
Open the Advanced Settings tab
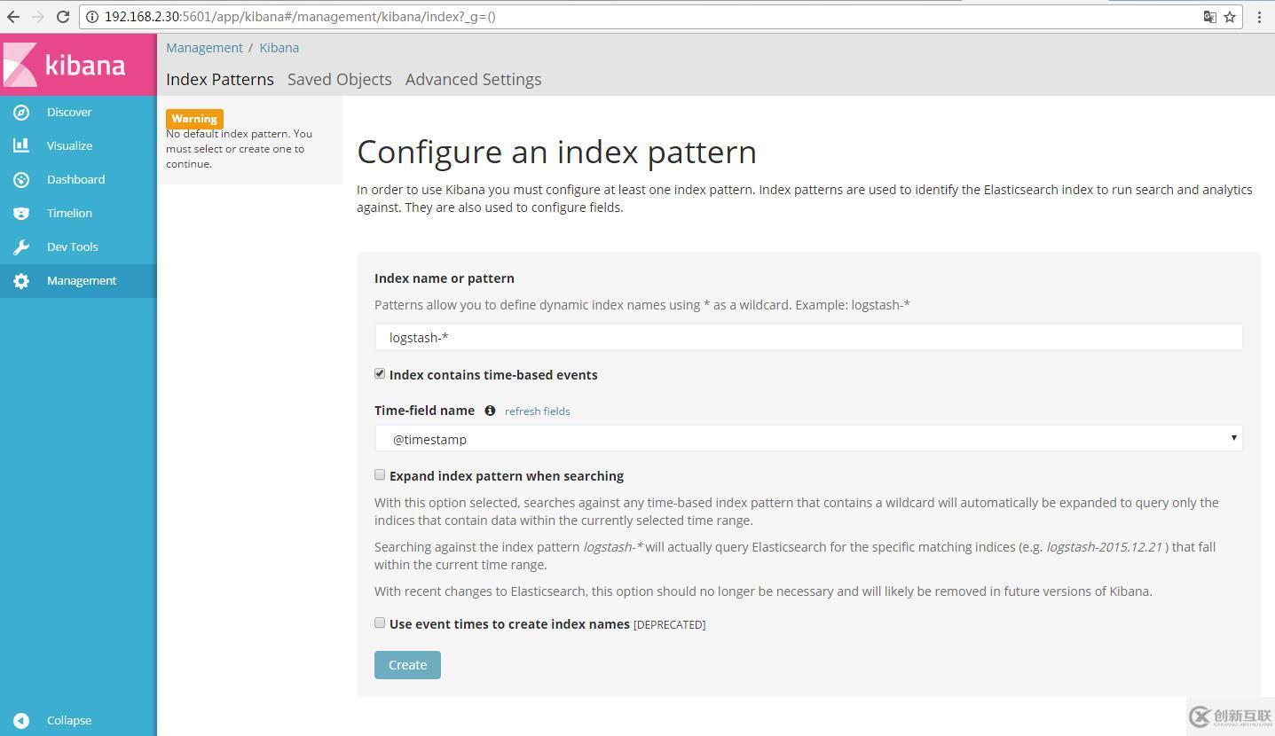pyautogui.click(x=473, y=79)
